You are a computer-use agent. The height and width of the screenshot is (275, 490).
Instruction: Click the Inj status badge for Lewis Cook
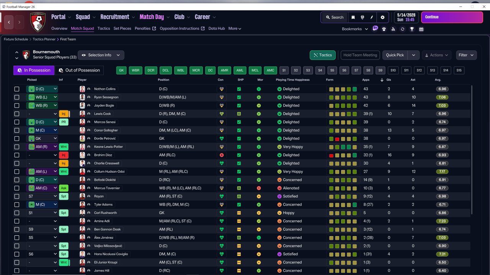pos(64,114)
